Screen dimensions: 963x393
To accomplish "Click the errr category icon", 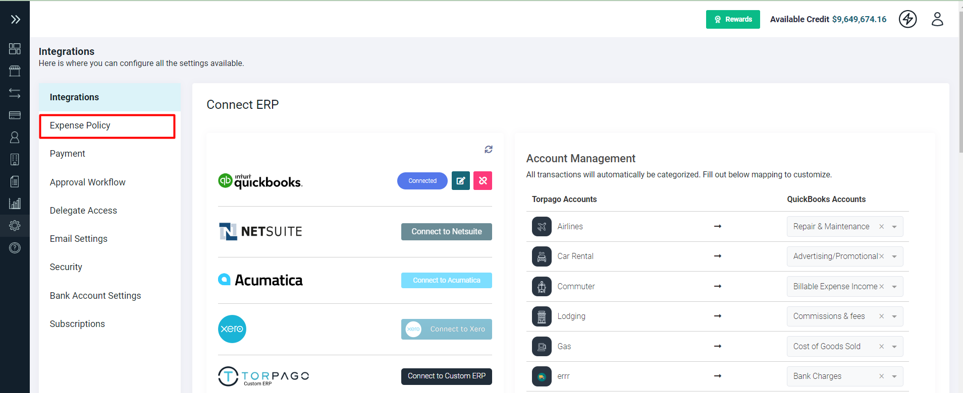I will click(x=542, y=376).
